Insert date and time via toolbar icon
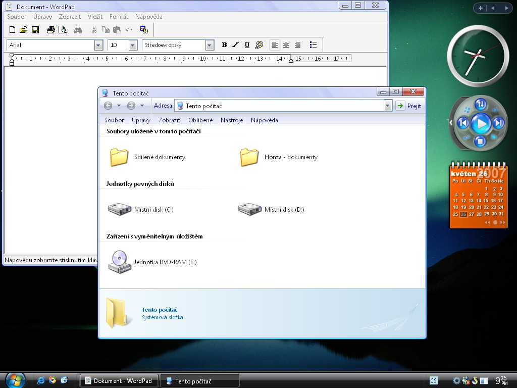The height and width of the screenshot is (388, 517). 144,30
